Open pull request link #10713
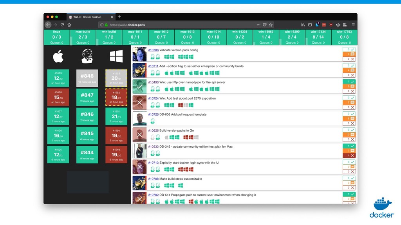 (x=154, y=162)
